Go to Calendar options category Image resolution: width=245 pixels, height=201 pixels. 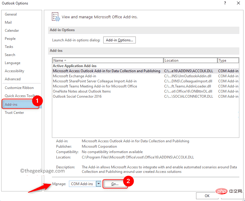12,31
